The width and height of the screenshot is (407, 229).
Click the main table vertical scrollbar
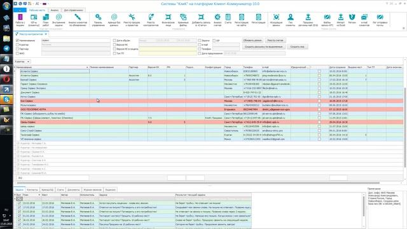tap(405, 127)
